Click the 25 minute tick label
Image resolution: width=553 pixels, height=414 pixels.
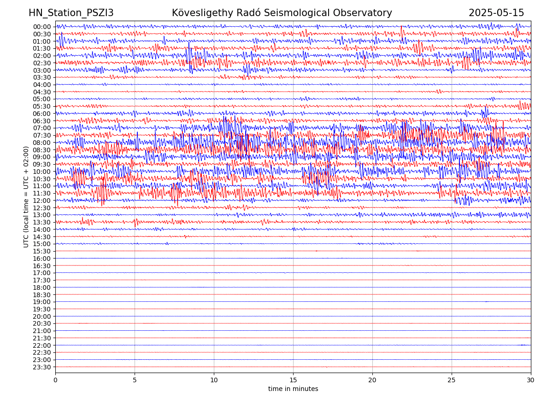(x=452, y=380)
